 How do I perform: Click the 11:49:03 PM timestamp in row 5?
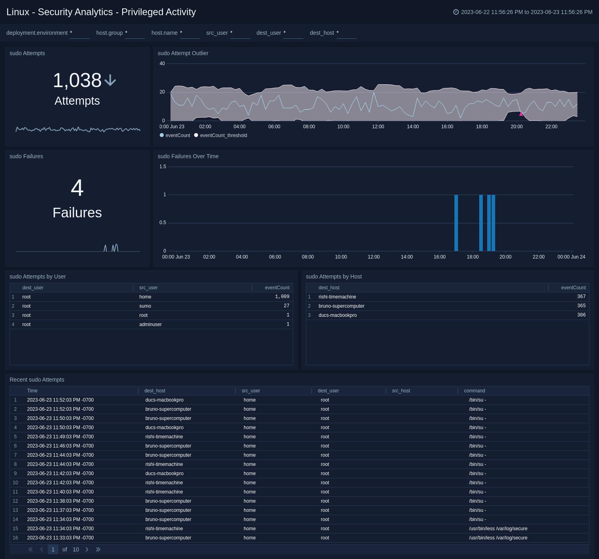point(60,437)
